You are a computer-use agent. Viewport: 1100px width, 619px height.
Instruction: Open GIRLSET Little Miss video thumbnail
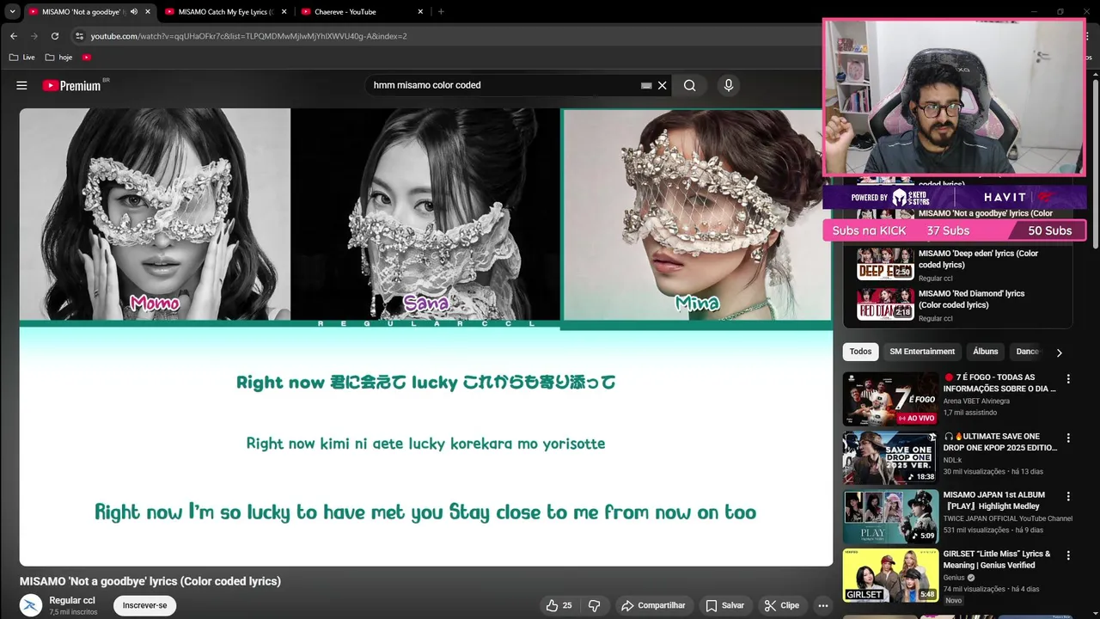tap(890, 575)
